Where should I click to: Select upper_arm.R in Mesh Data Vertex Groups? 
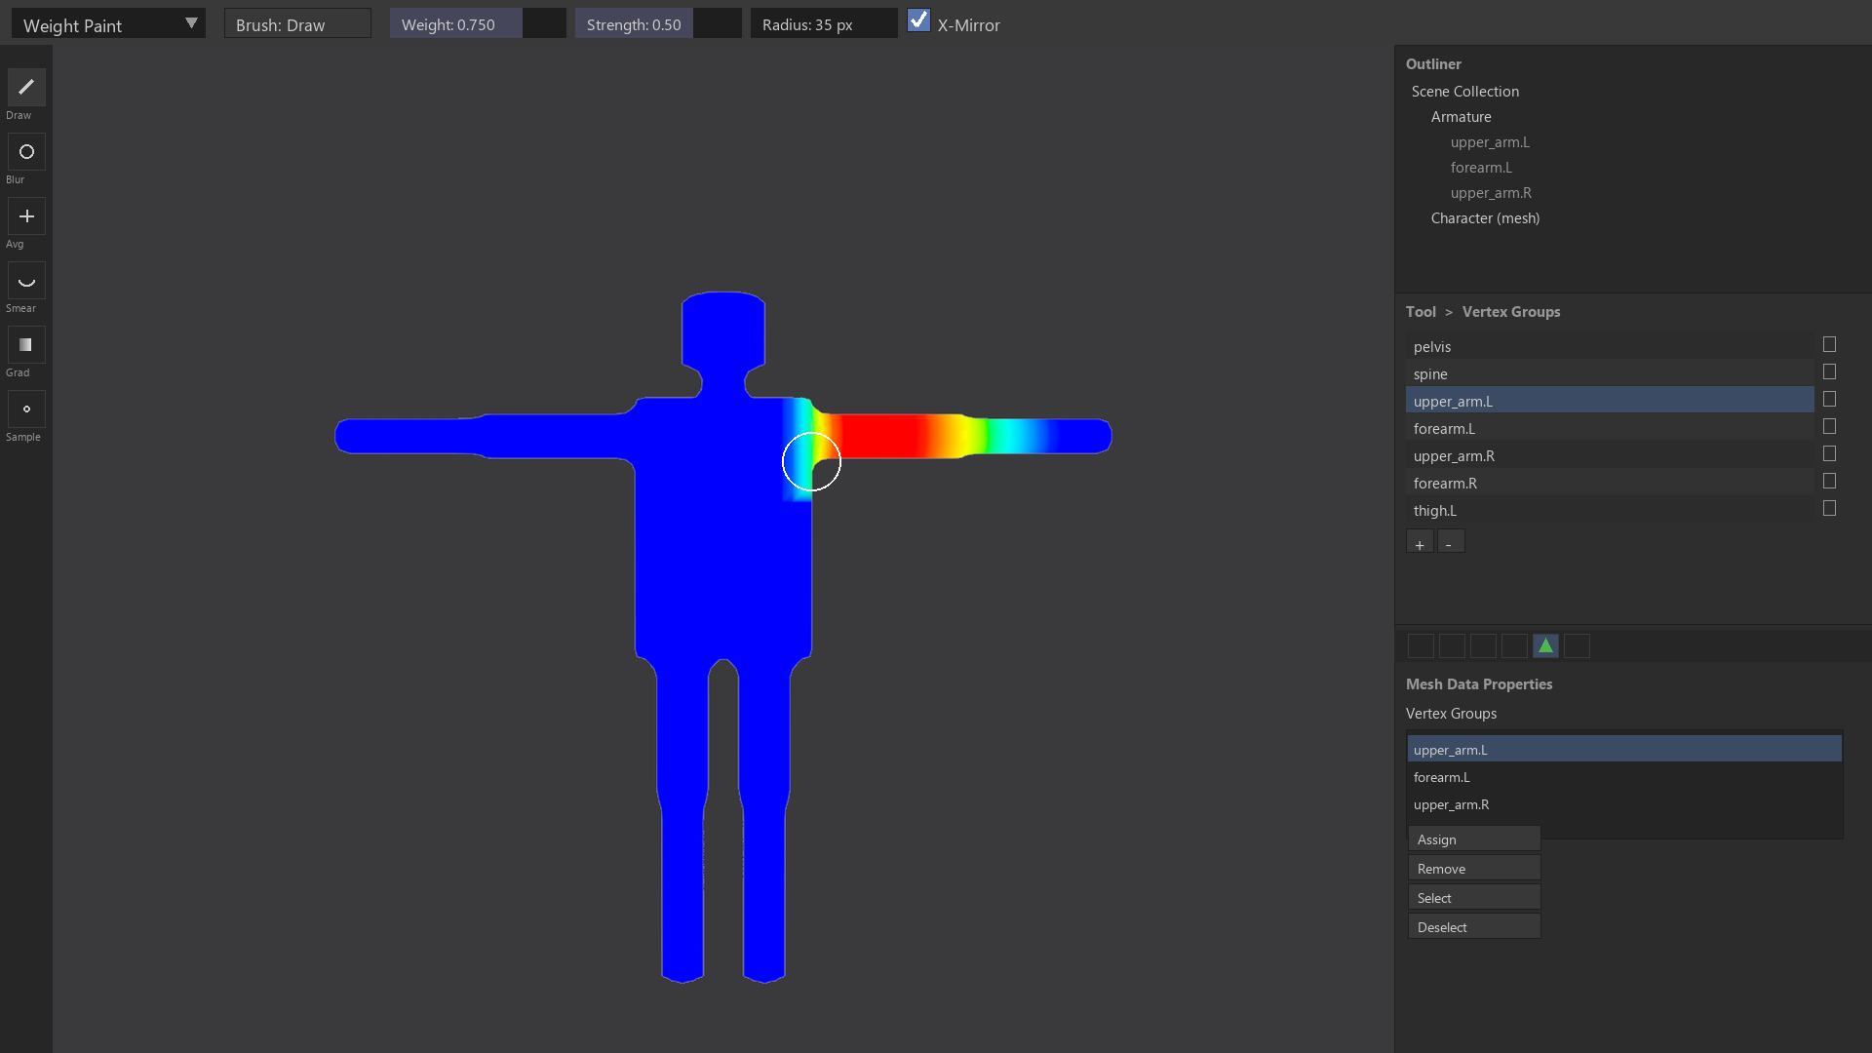1624,804
